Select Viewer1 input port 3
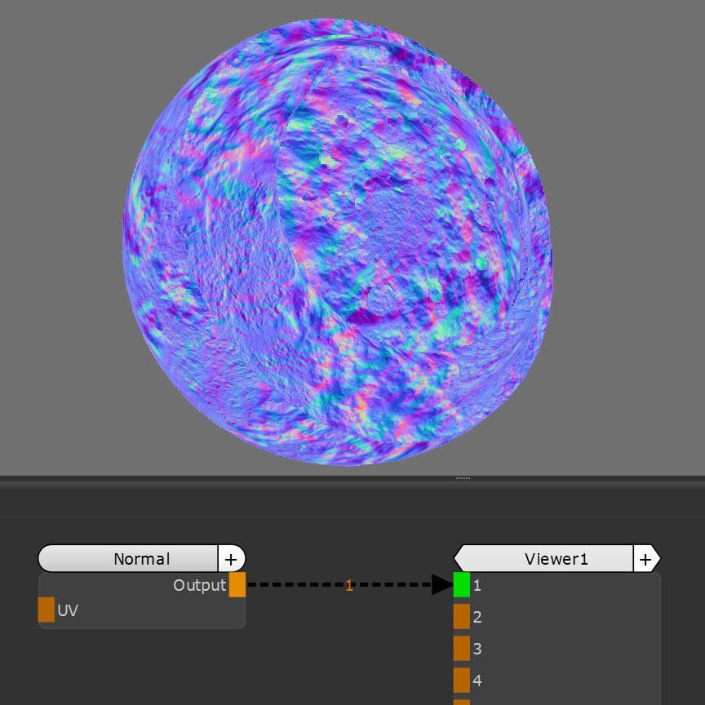 pyautogui.click(x=462, y=649)
